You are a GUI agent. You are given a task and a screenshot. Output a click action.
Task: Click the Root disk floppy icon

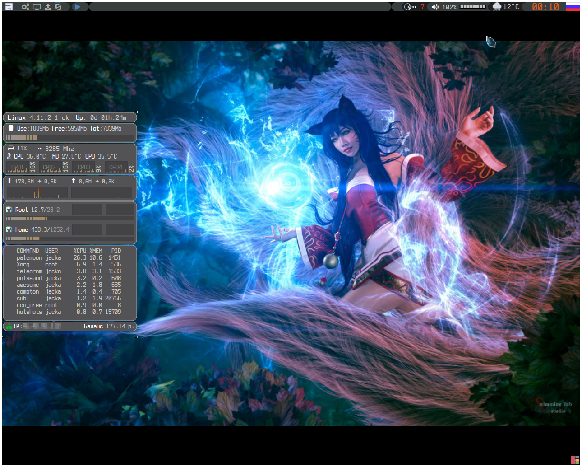pos(9,210)
